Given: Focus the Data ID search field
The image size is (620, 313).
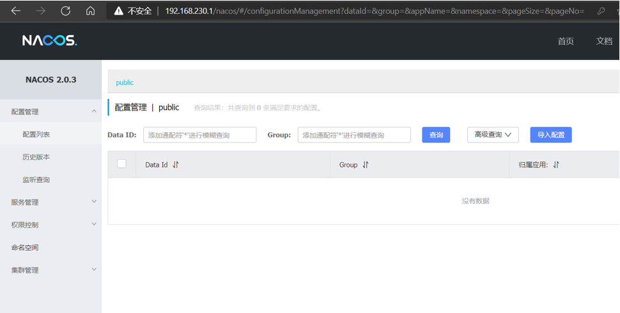Looking at the screenshot, I should 199,135.
